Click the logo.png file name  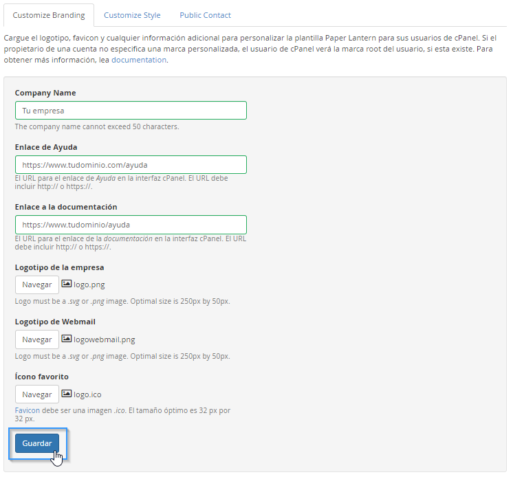tap(89, 285)
